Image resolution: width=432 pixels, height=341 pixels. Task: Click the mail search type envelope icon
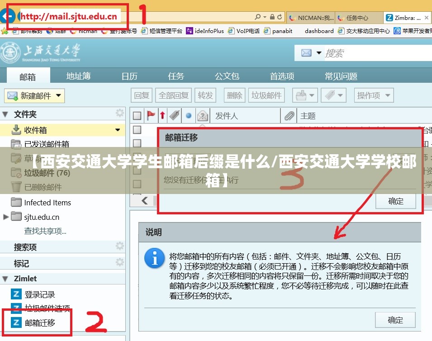(x=306, y=52)
